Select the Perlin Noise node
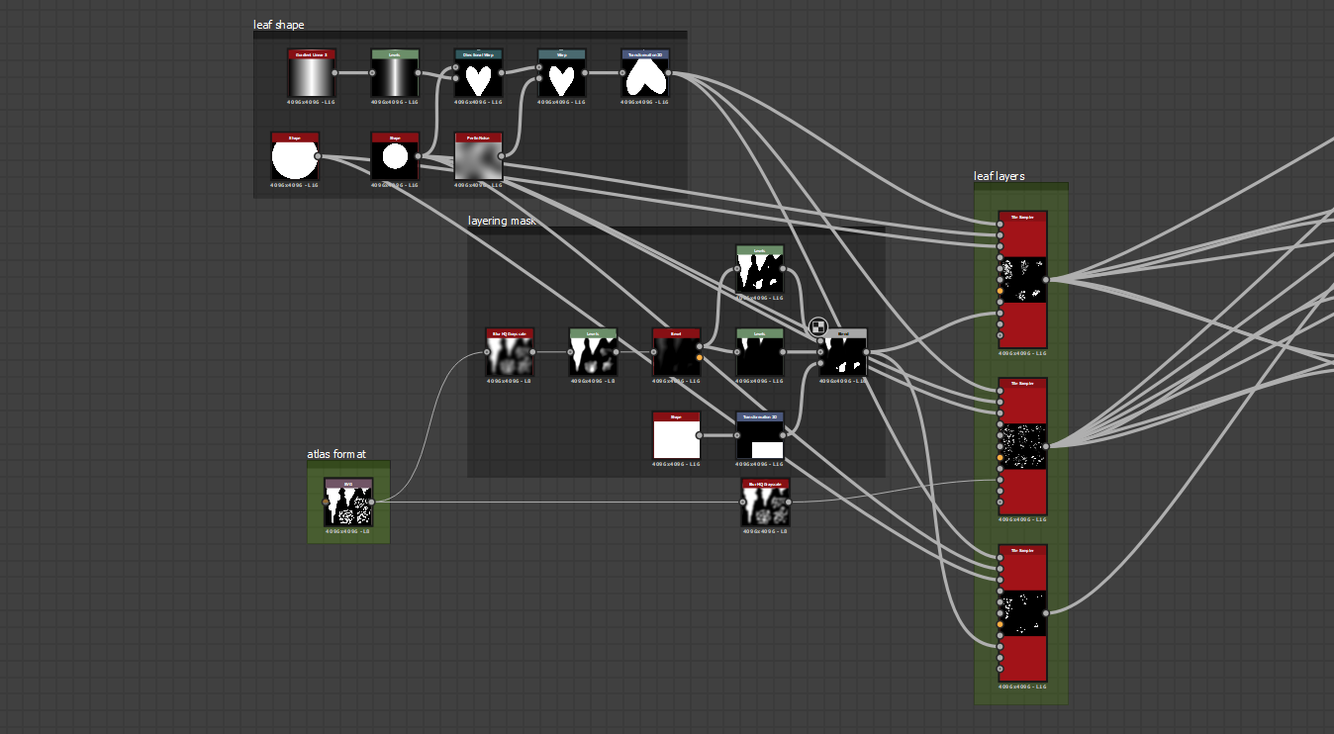This screenshot has width=1334, height=734. (478, 156)
